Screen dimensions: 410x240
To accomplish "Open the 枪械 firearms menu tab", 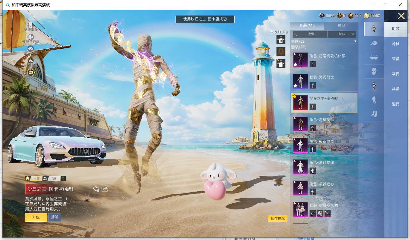I will click(396, 44).
